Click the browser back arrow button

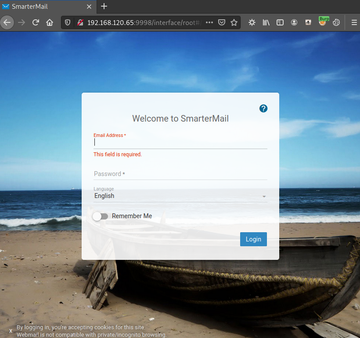tap(7, 22)
